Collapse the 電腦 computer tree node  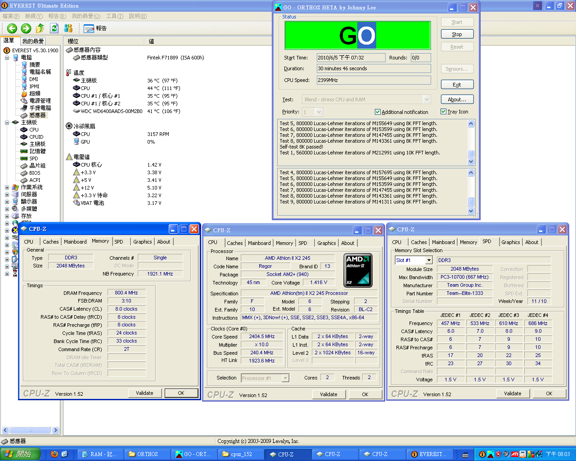7,58
